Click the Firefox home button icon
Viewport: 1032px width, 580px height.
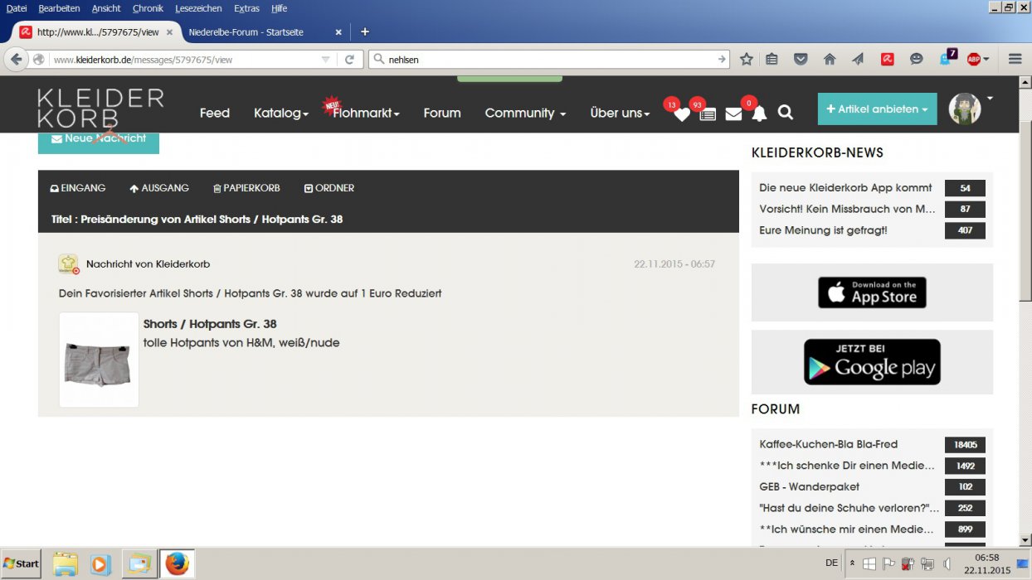829,59
